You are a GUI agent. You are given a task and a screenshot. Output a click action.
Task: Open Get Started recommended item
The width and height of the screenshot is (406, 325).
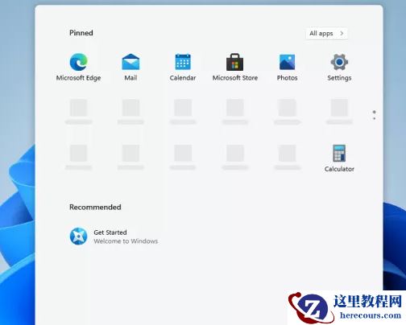click(114, 237)
